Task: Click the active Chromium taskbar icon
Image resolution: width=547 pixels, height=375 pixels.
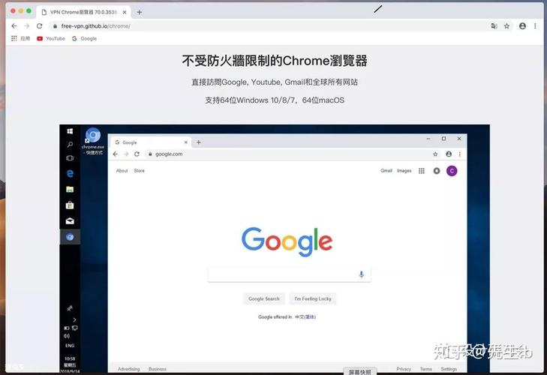Action: tap(70, 237)
